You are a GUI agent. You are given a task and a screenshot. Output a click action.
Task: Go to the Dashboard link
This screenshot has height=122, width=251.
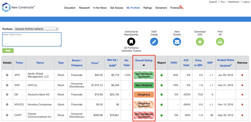[234, 2]
